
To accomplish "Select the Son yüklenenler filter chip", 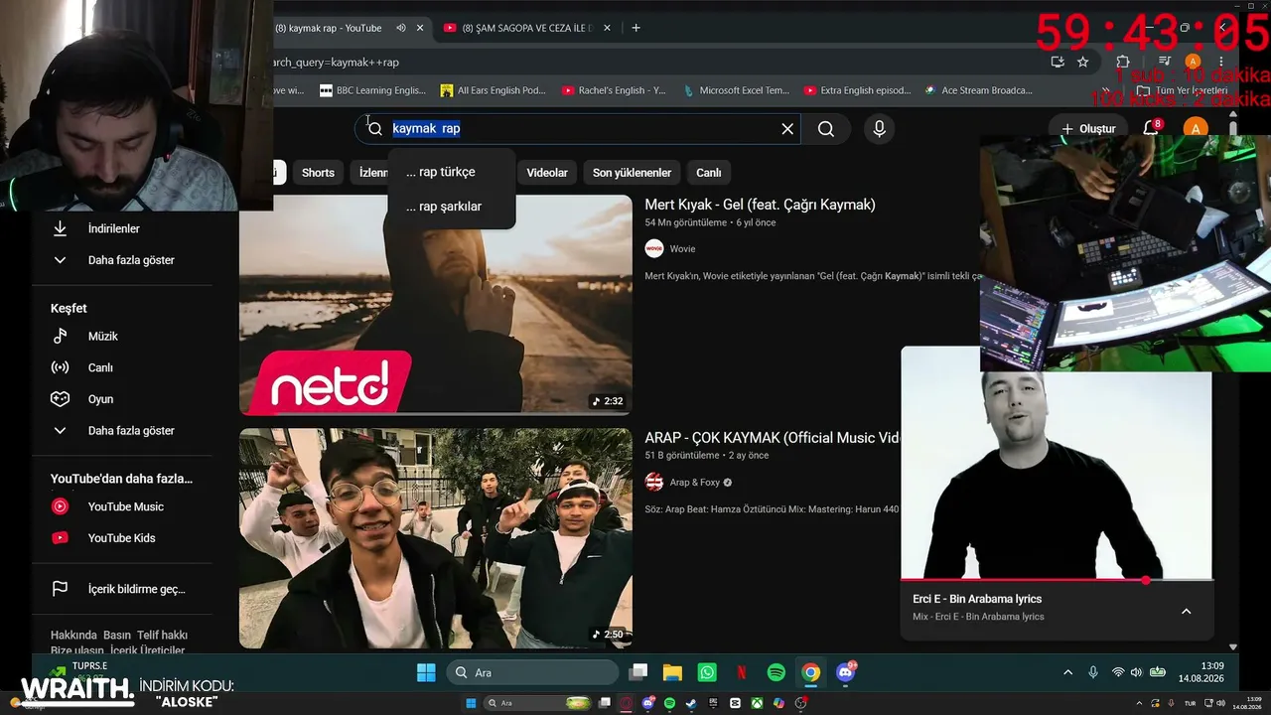I will (x=633, y=173).
